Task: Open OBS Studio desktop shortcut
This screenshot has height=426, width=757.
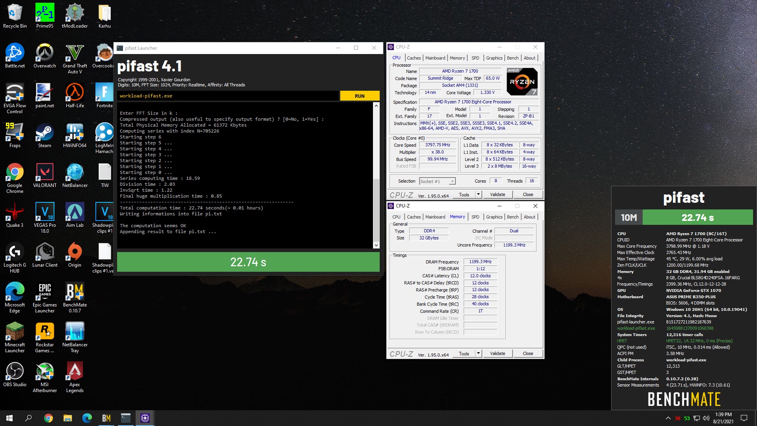Action: pyautogui.click(x=15, y=374)
